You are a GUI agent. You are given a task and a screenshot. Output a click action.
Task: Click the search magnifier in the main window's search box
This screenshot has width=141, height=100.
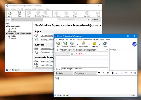coord(88,19)
